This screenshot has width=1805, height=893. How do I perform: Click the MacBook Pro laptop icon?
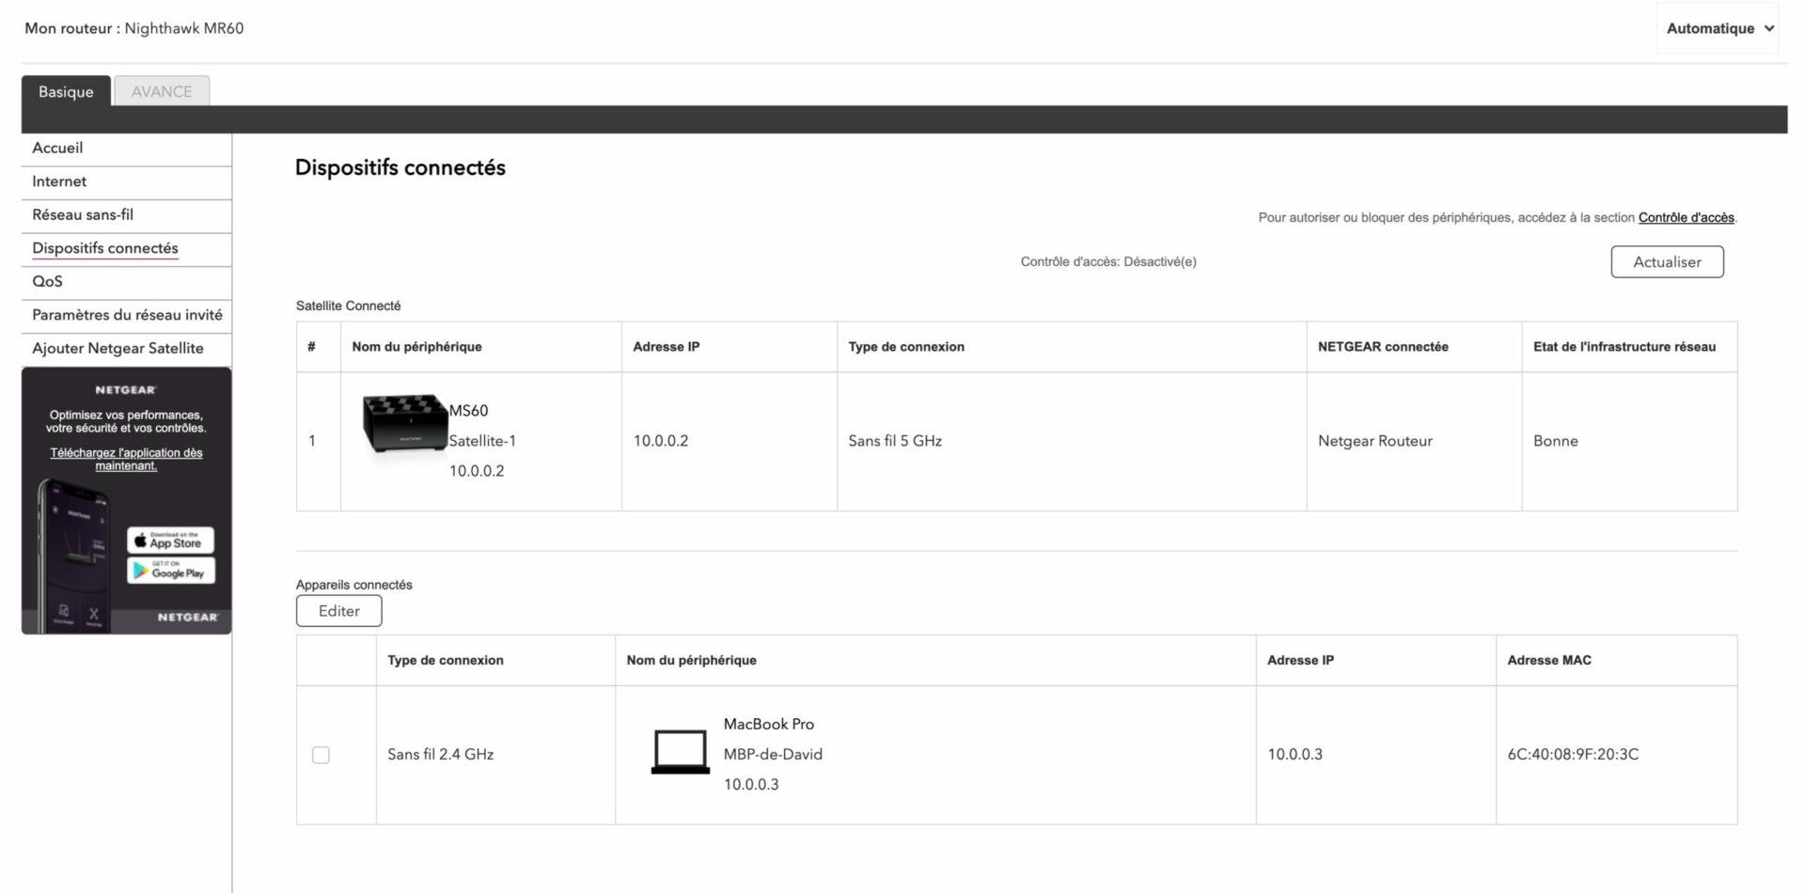coord(681,752)
